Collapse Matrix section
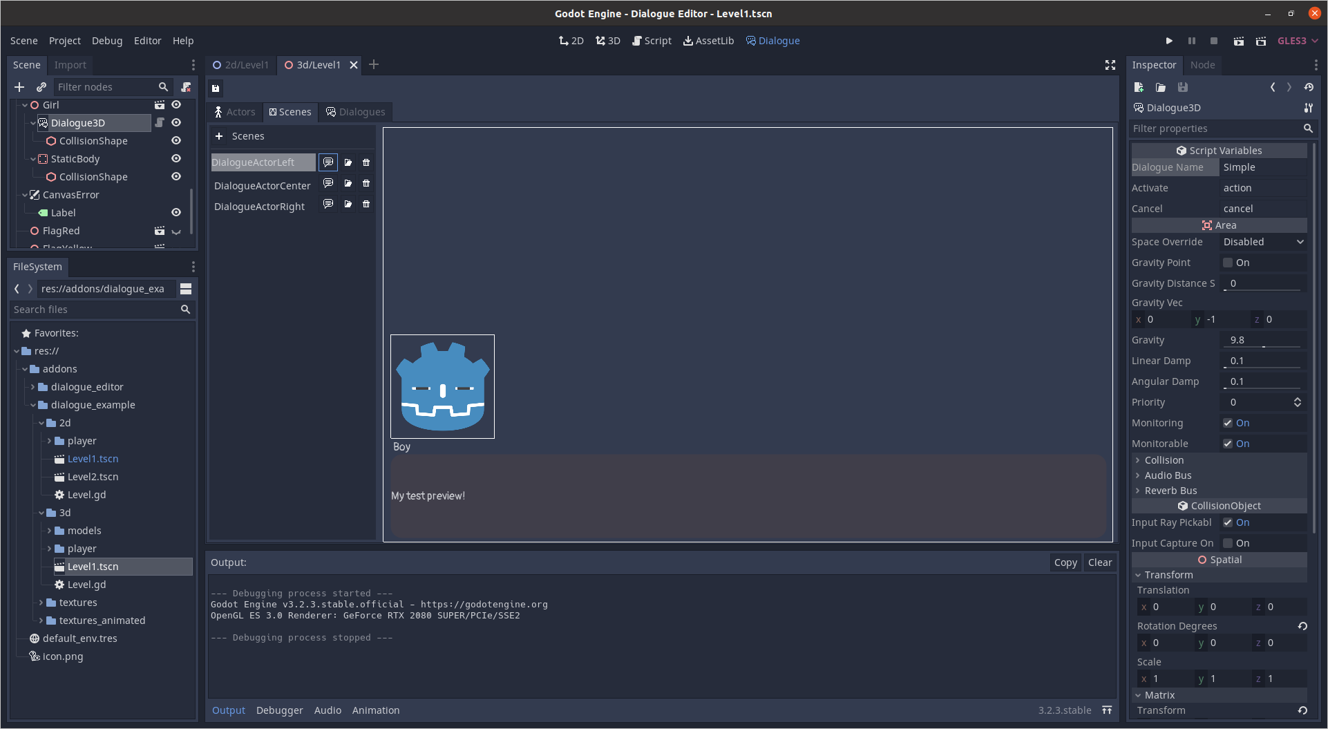Viewport: 1328px width, 729px height. 1219,695
